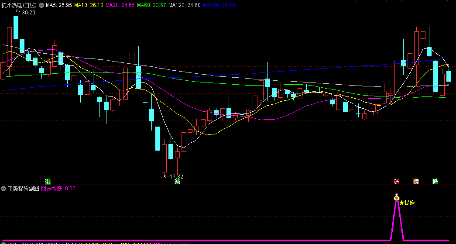This screenshot has height=244, width=456.
Task: Click the 正版捉妖副图 indicator name
Action: tap(23, 189)
